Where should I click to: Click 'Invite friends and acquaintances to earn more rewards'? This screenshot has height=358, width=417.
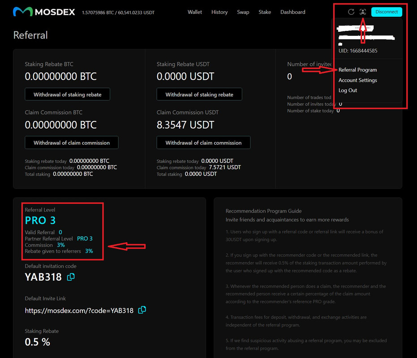(x=287, y=220)
